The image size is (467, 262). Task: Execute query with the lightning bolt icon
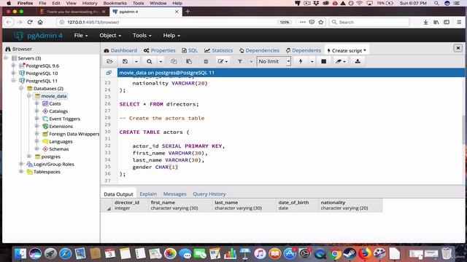(301, 61)
